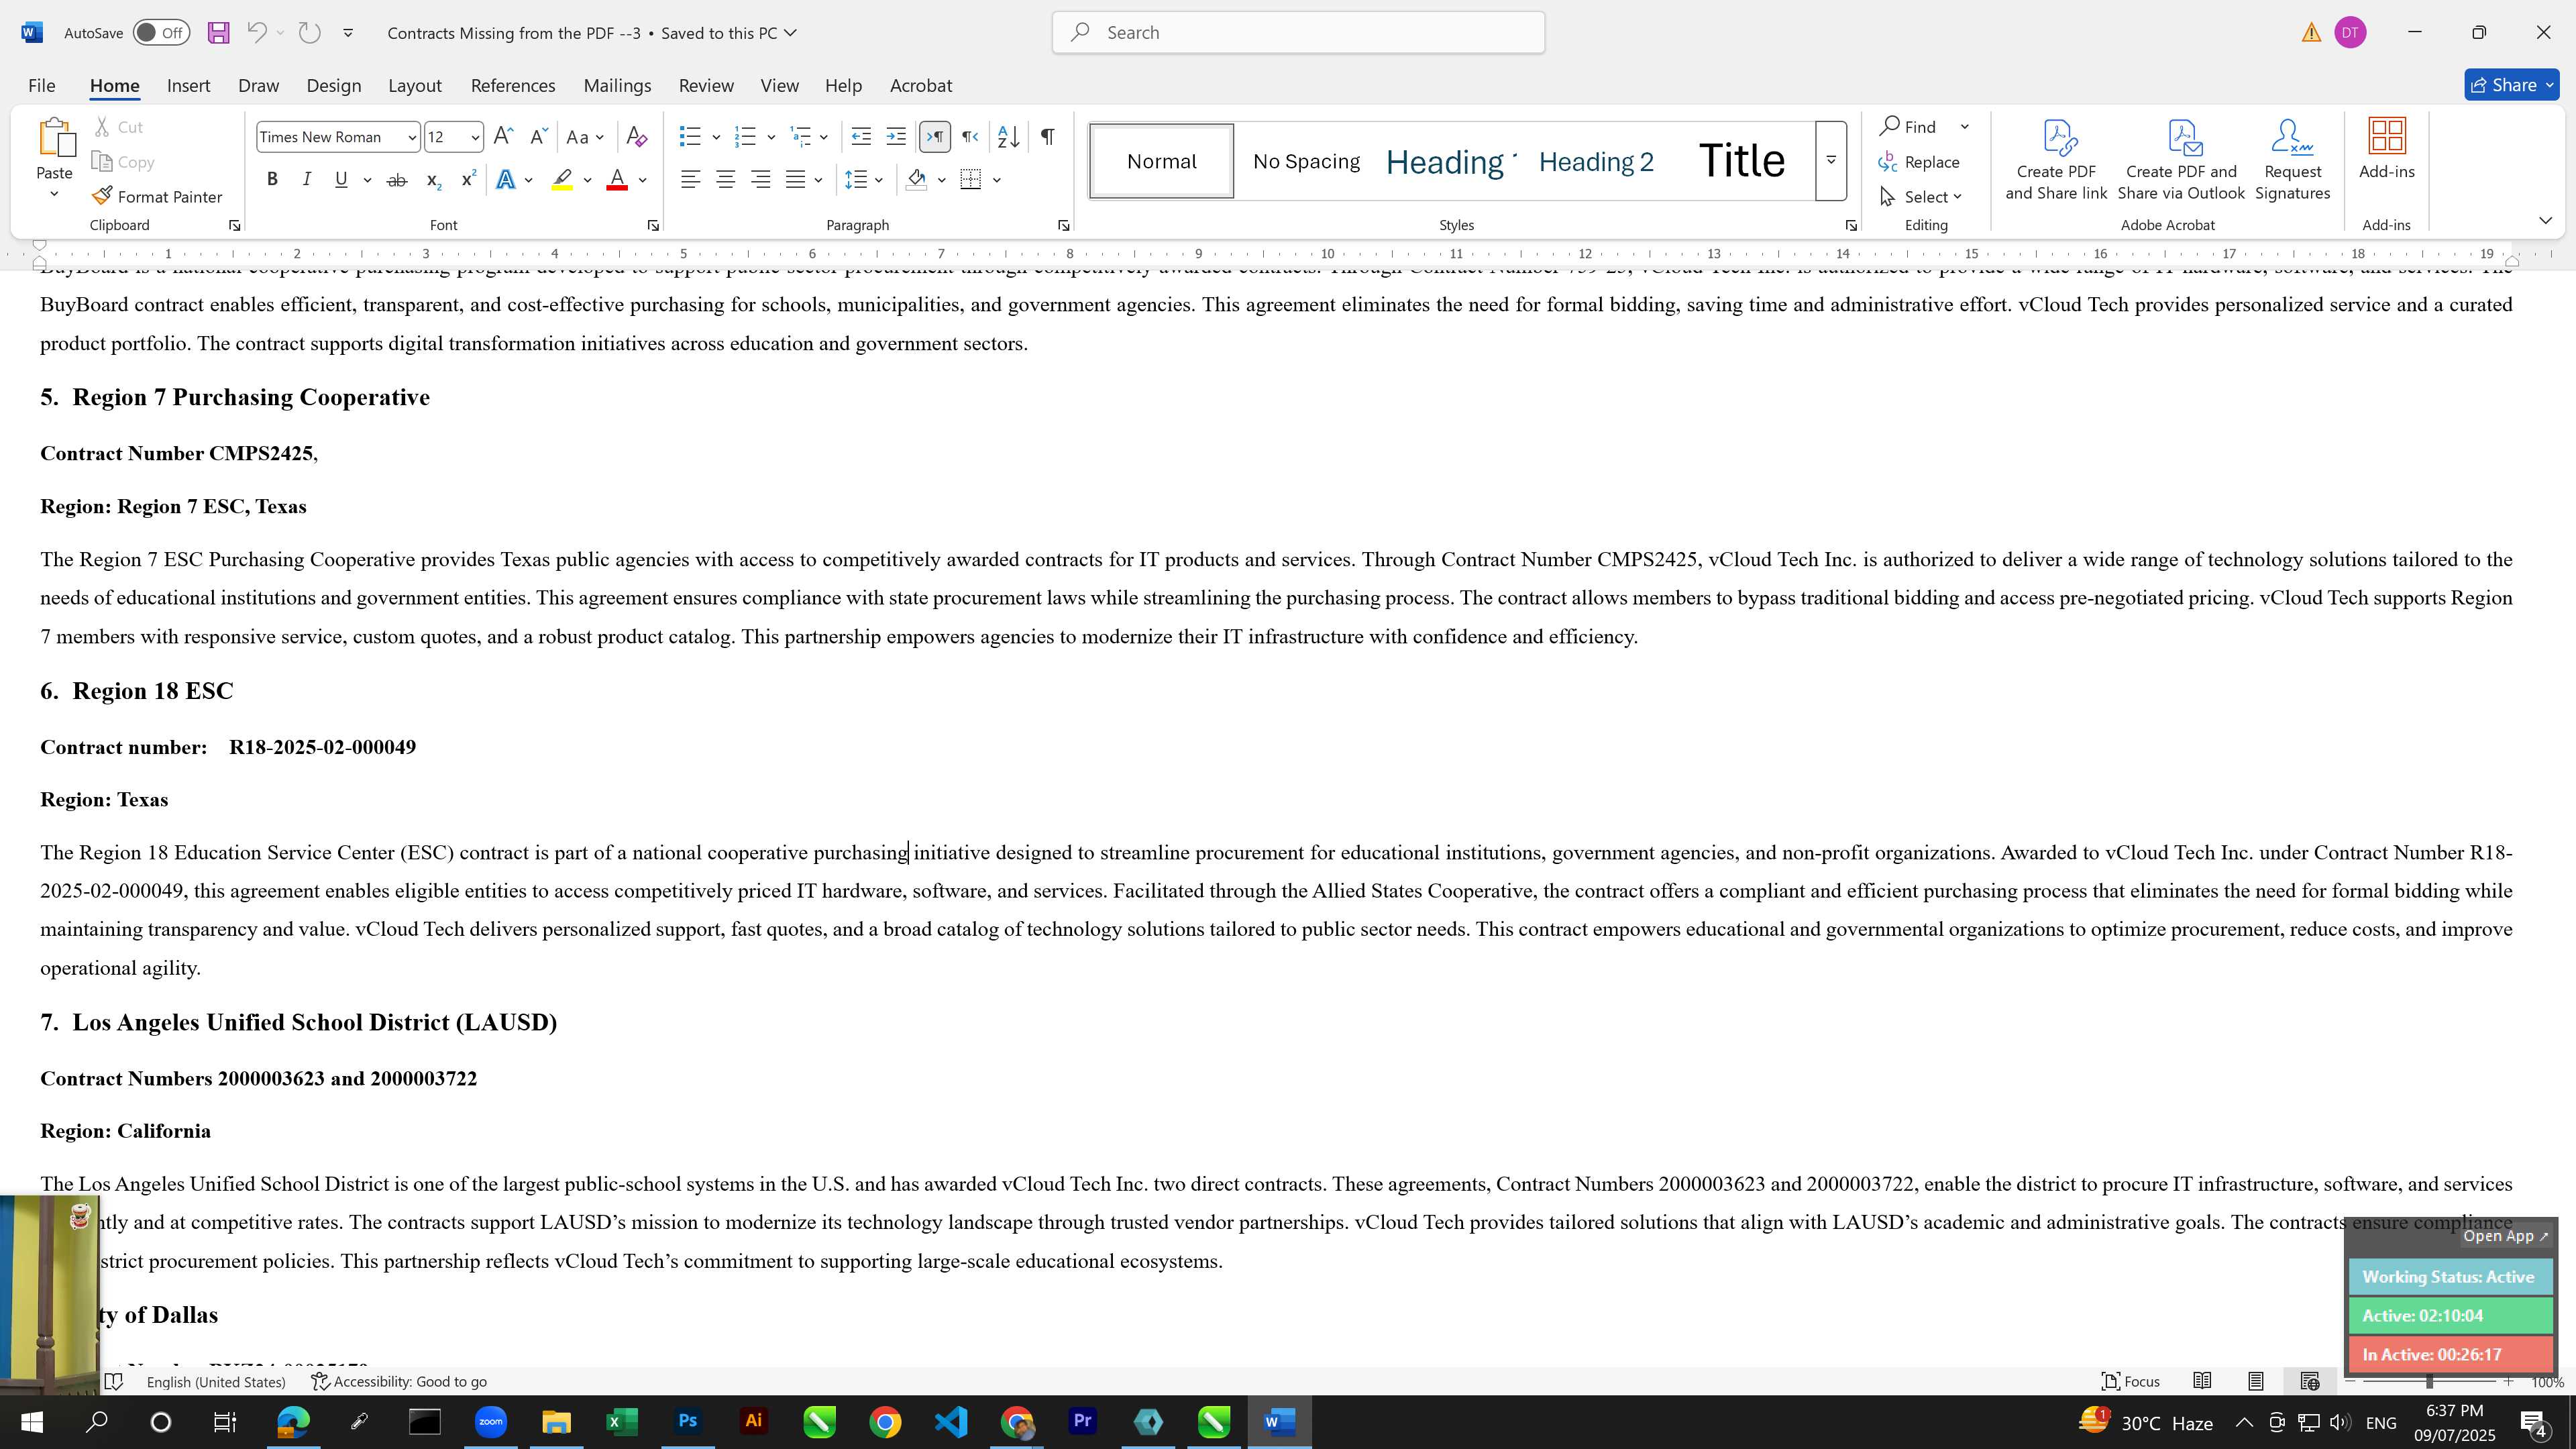The height and width of the screenshot is (1449, 2576).
Task: Switch to Print Layout view
Action: [x=2256, y=1381]
